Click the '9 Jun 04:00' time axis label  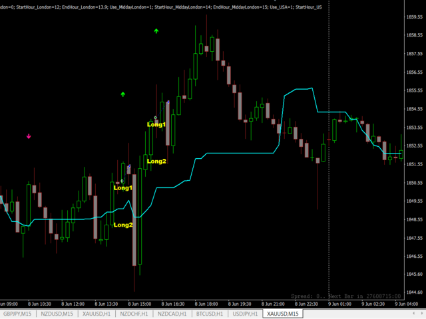tap(407, 304)
